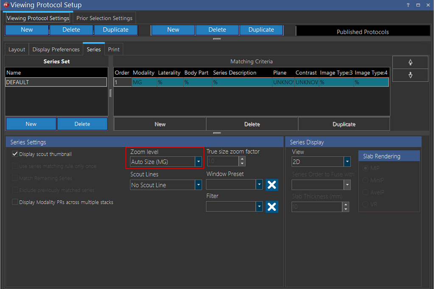This screenshot has height=289, width=434.
Task: Select the DEFAULT series set row
Action: click(x=56, y=82)
